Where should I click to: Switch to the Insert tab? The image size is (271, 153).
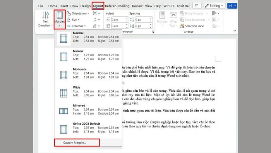(64, 6)
